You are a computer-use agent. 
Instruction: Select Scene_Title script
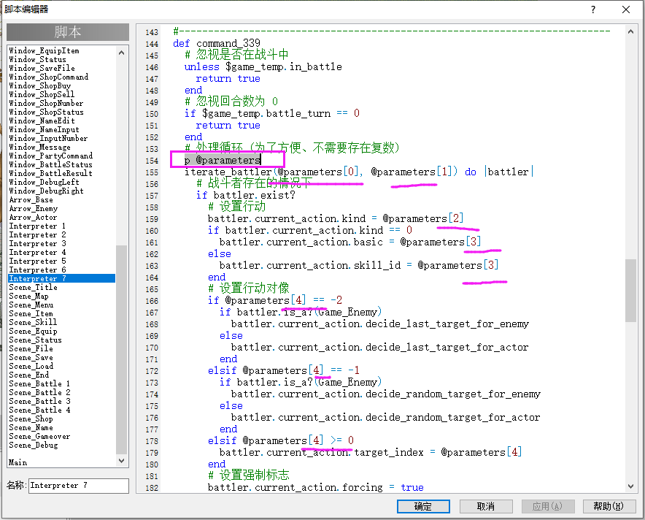[34, 287]
